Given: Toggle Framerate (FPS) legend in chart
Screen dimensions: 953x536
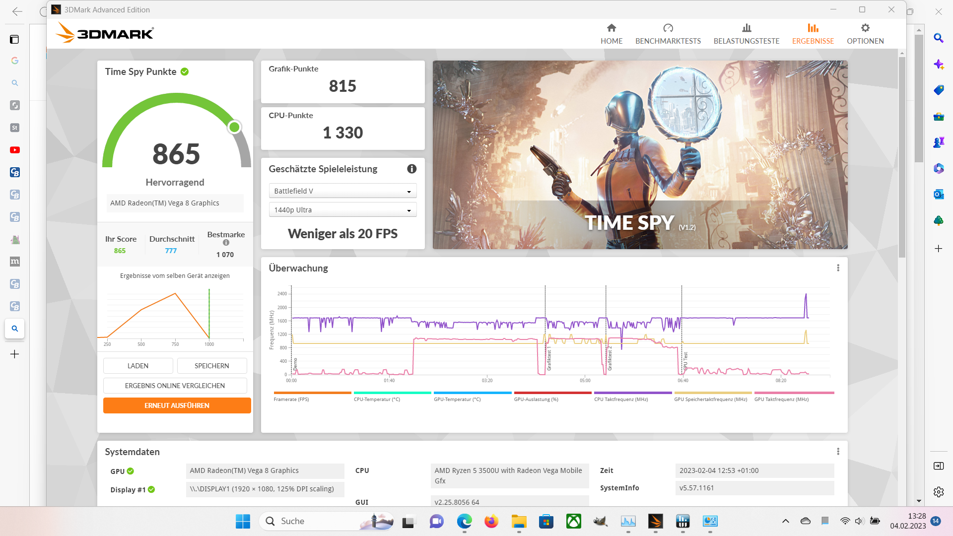Looking at the screenshot, I should point(291,399).
